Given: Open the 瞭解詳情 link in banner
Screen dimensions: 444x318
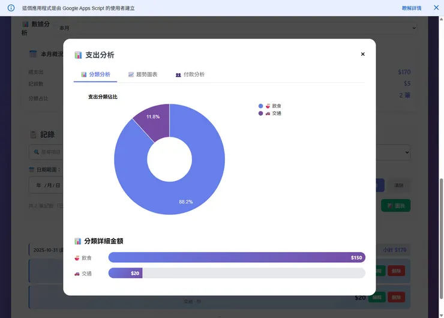Looking at the screenshot, I should tap(412, 8).
